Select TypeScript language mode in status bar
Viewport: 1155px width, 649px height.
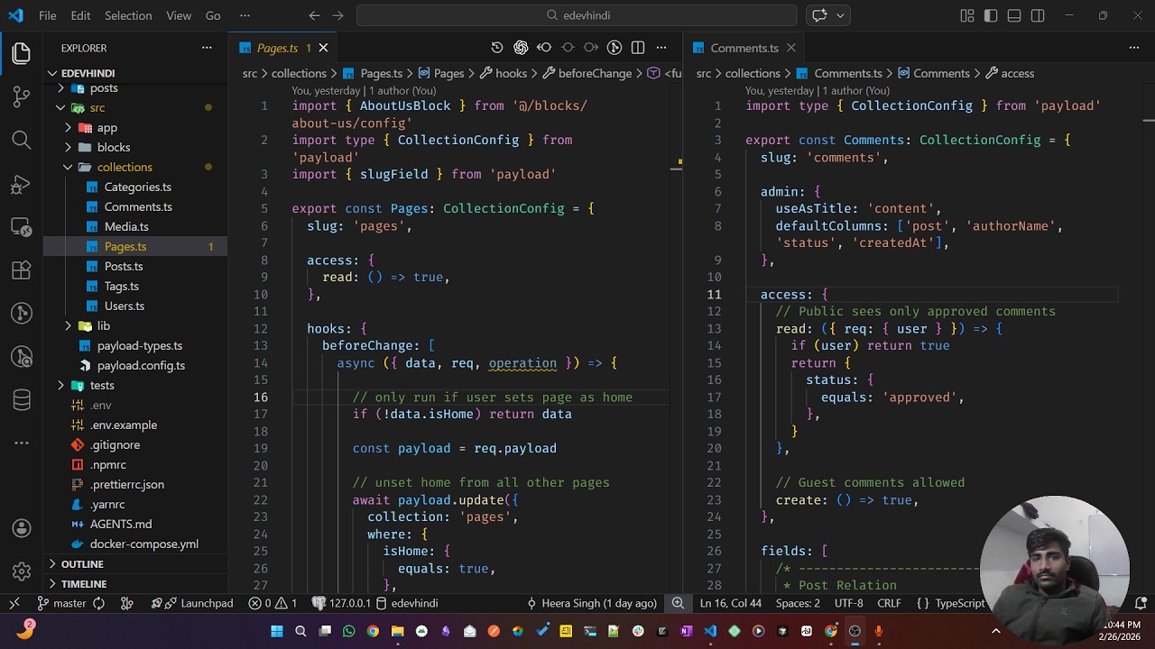click(x=960, y=603)
